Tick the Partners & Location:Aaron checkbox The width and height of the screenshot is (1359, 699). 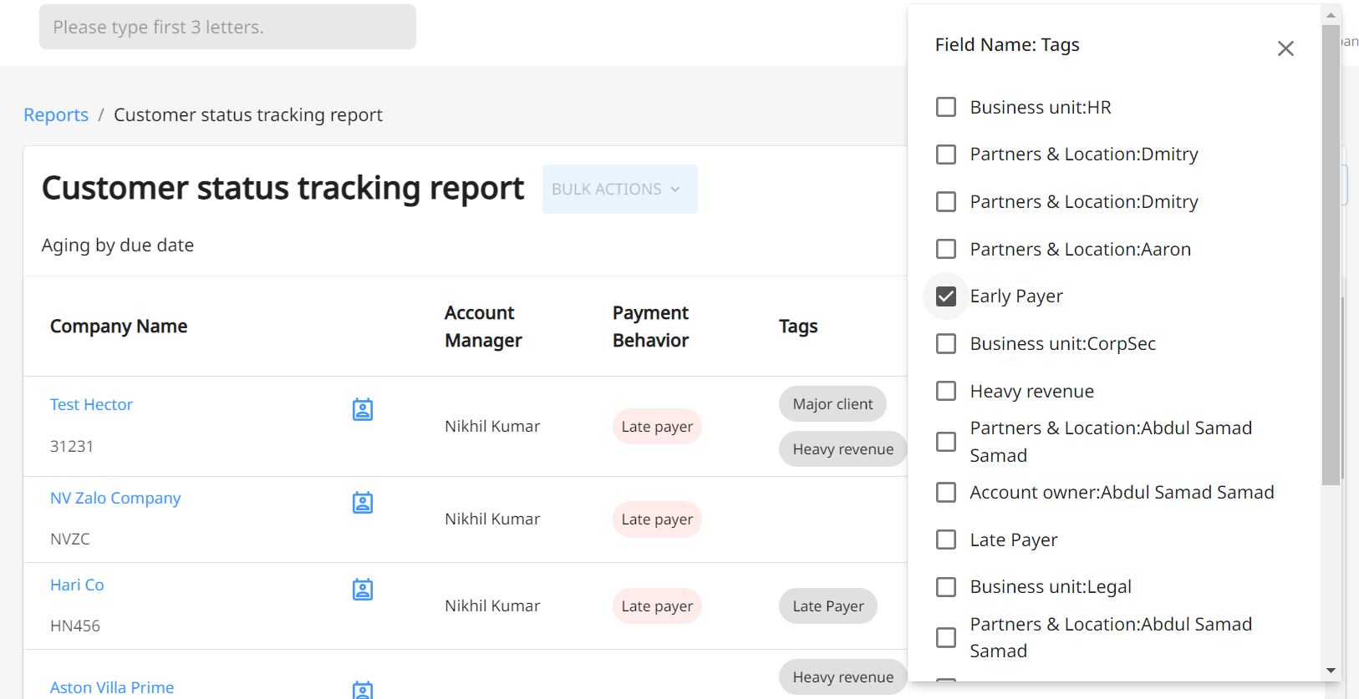[x=946, y=249]
